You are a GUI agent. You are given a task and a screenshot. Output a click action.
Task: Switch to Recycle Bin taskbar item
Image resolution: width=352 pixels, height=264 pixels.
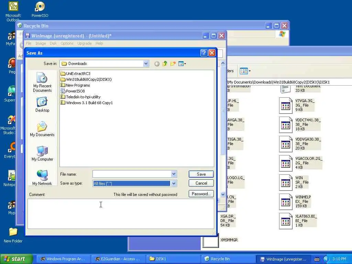coord(228,259)
